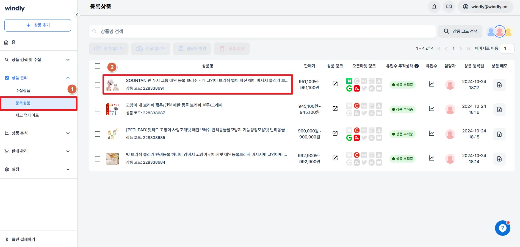Open the notification bell
The width and height of the screenshot is (520, 247).
point(434,7)
